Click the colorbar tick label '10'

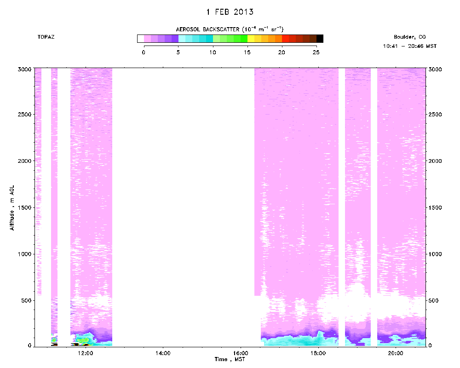(x=213, y=52)
